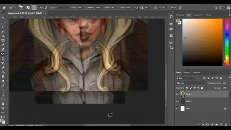
Task: Switch to the Образцы tab
Action: coord(180,15)
